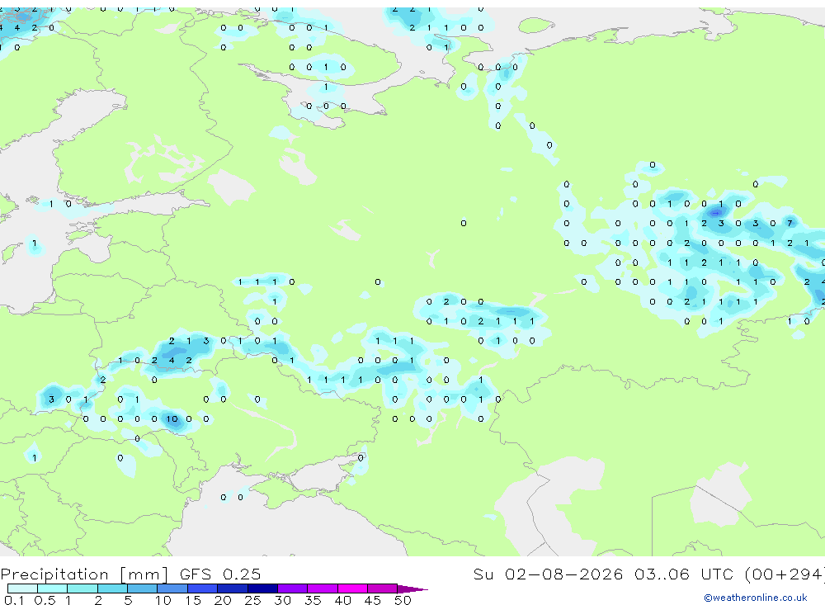Click the '20' legend scale label
The width and height of the screenshot is (825, 605).
coord(223,600)
